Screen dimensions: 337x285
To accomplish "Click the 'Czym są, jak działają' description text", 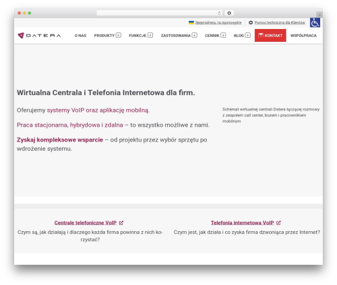I will pos(90,236).
